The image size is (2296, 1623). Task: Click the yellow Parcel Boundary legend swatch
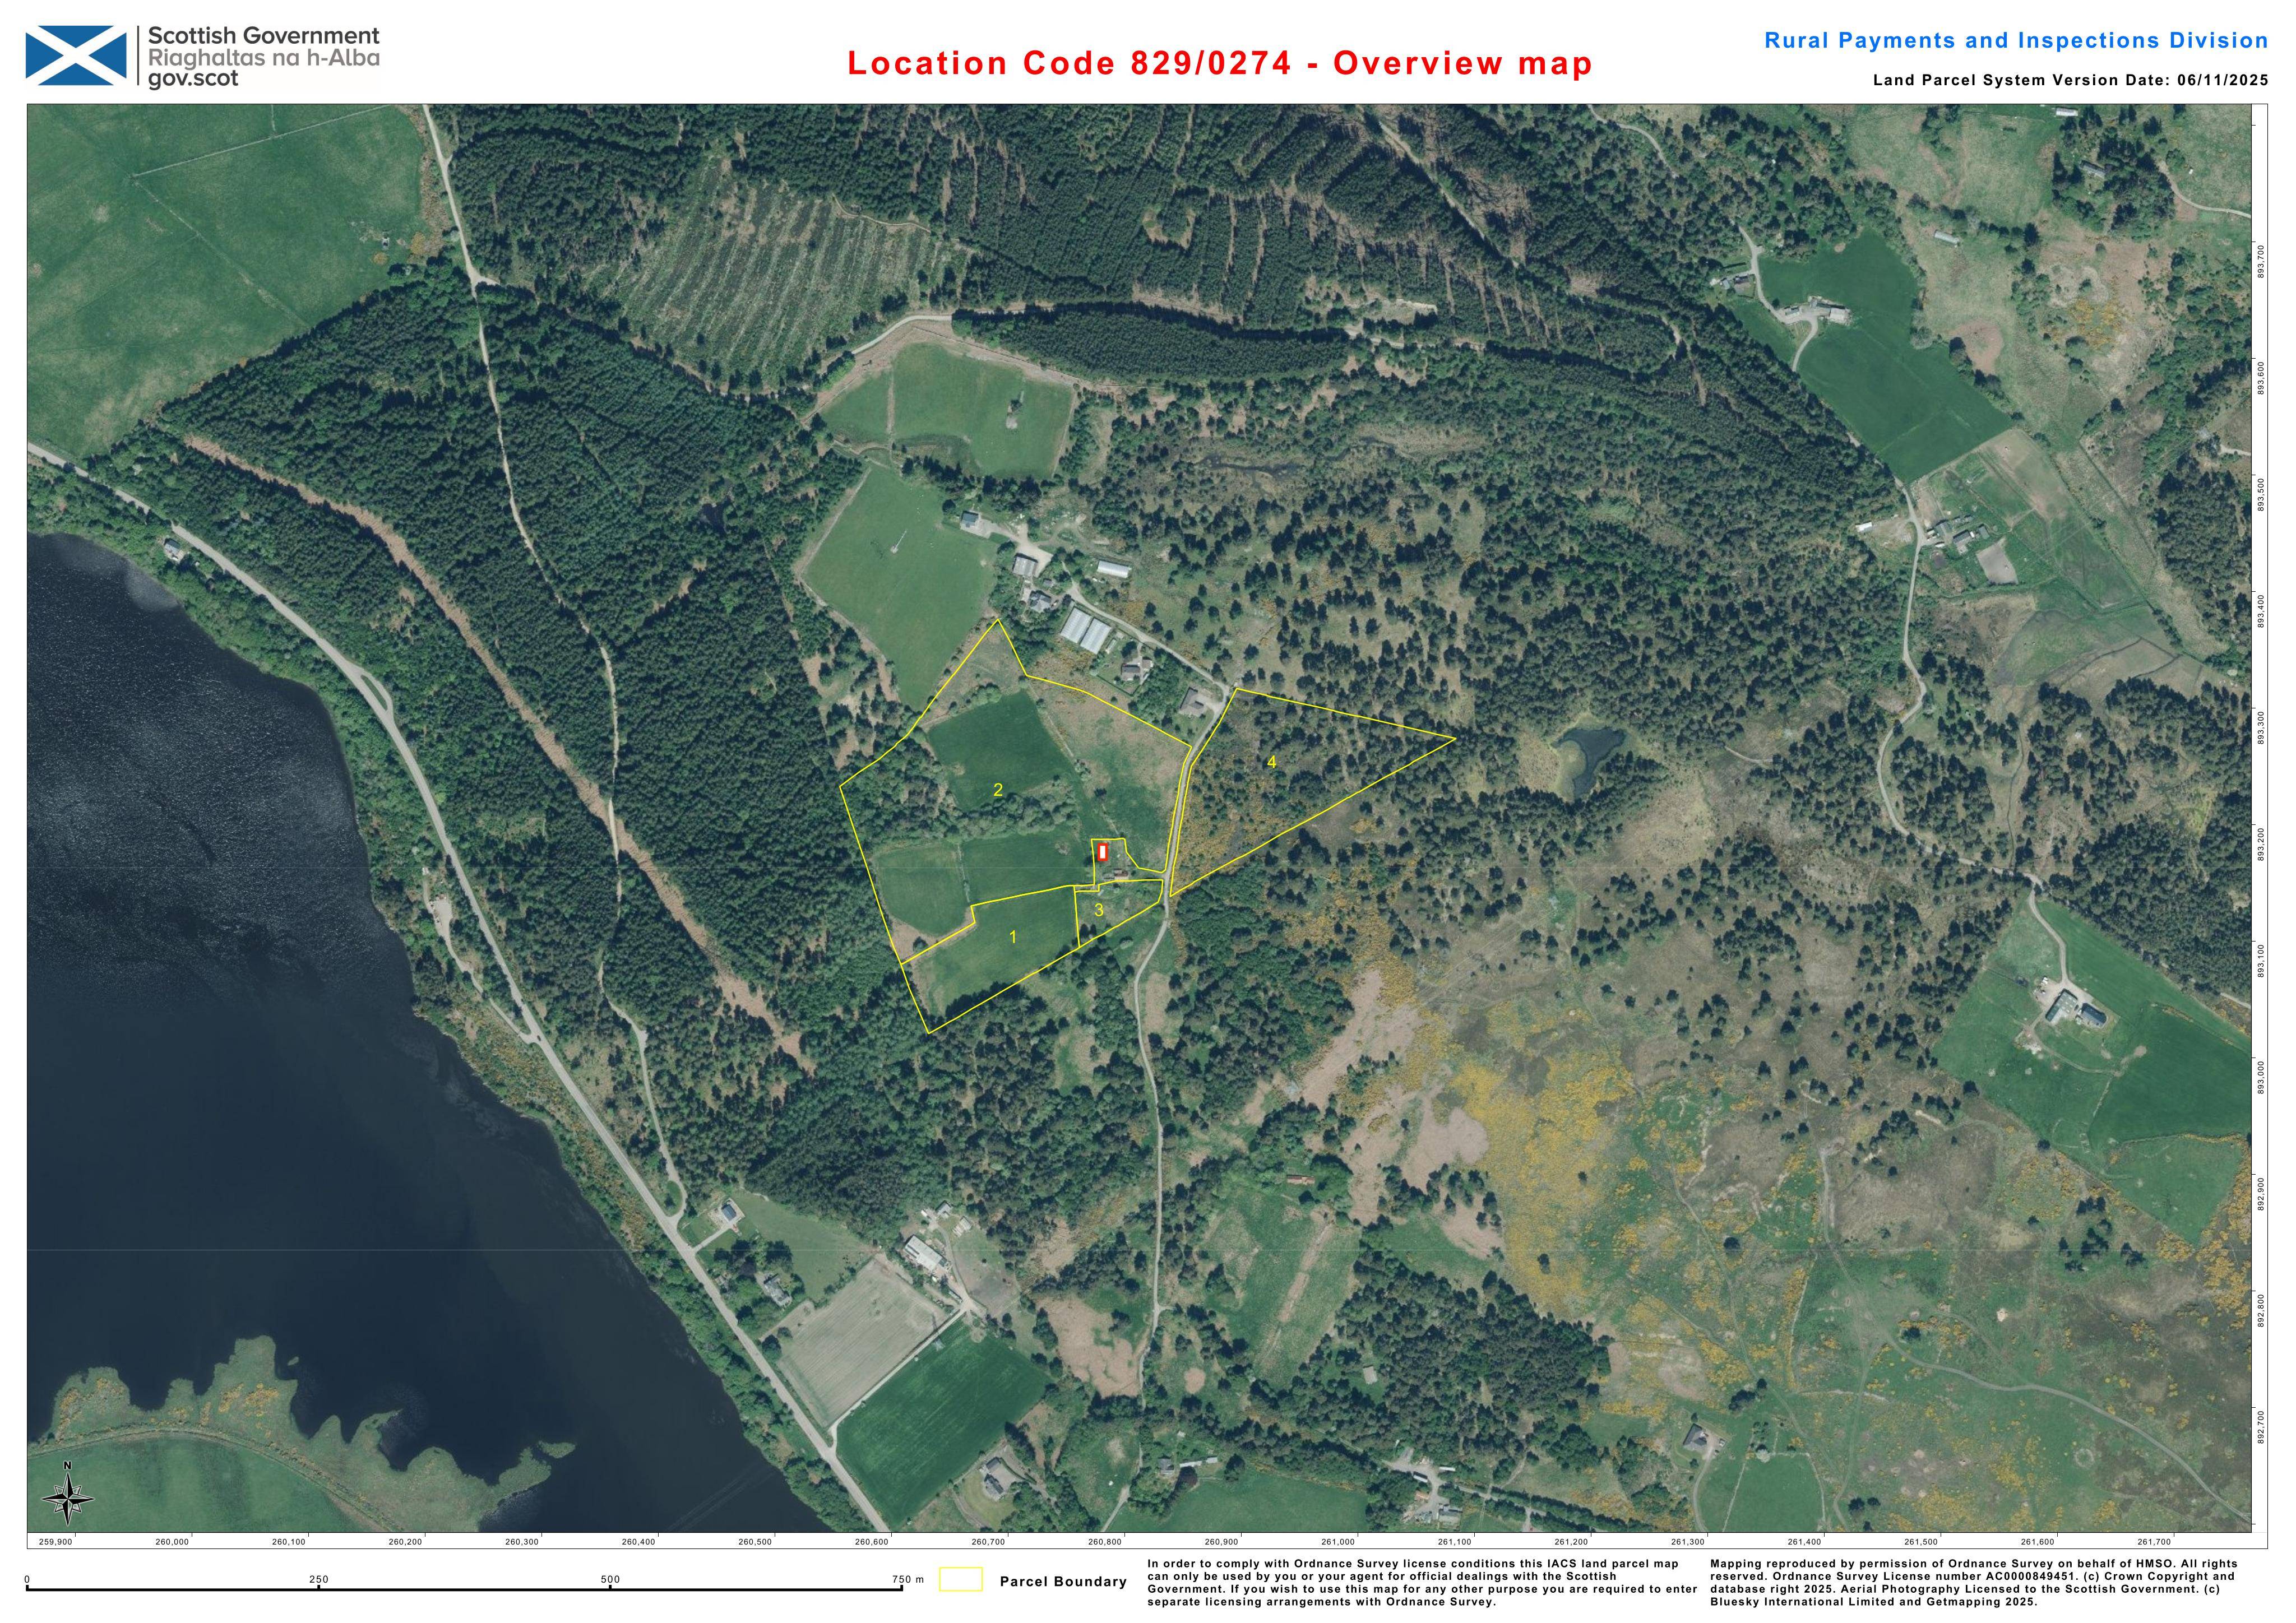click(961, 1580)
